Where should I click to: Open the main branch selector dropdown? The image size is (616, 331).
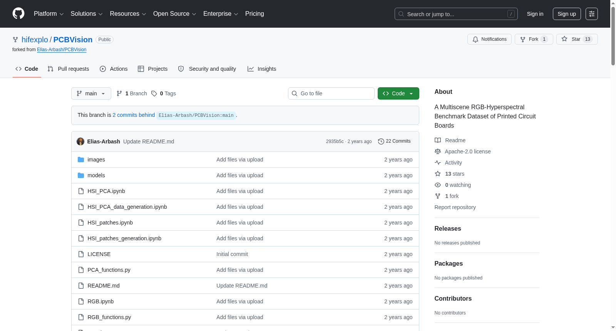pyautogui.click(x=91, y=93)
